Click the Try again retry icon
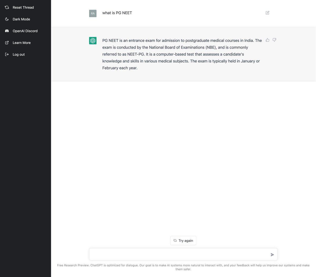 click(x=175, y=240)
